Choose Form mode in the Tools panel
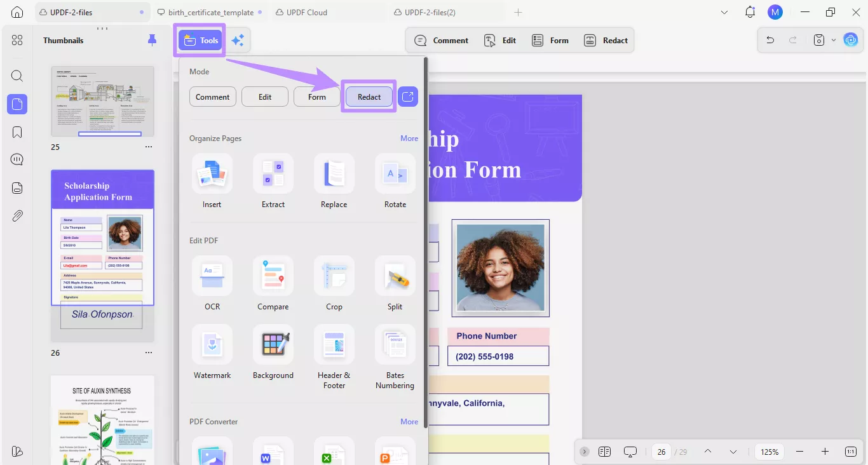 click(317, 97)
